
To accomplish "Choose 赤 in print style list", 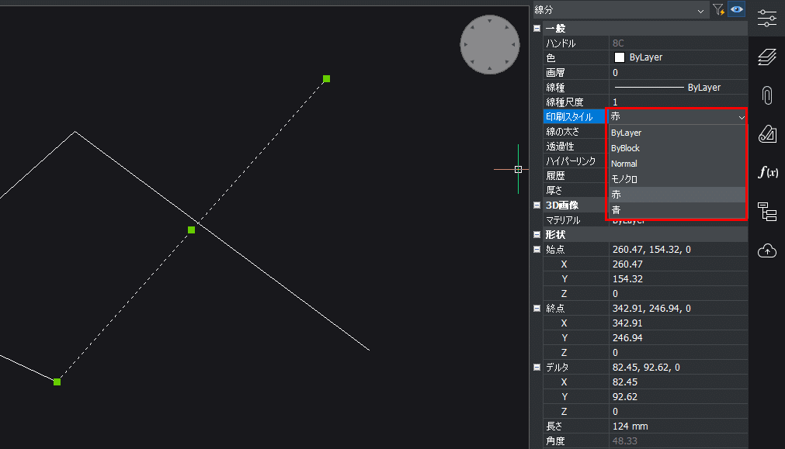I will point(676,195).
